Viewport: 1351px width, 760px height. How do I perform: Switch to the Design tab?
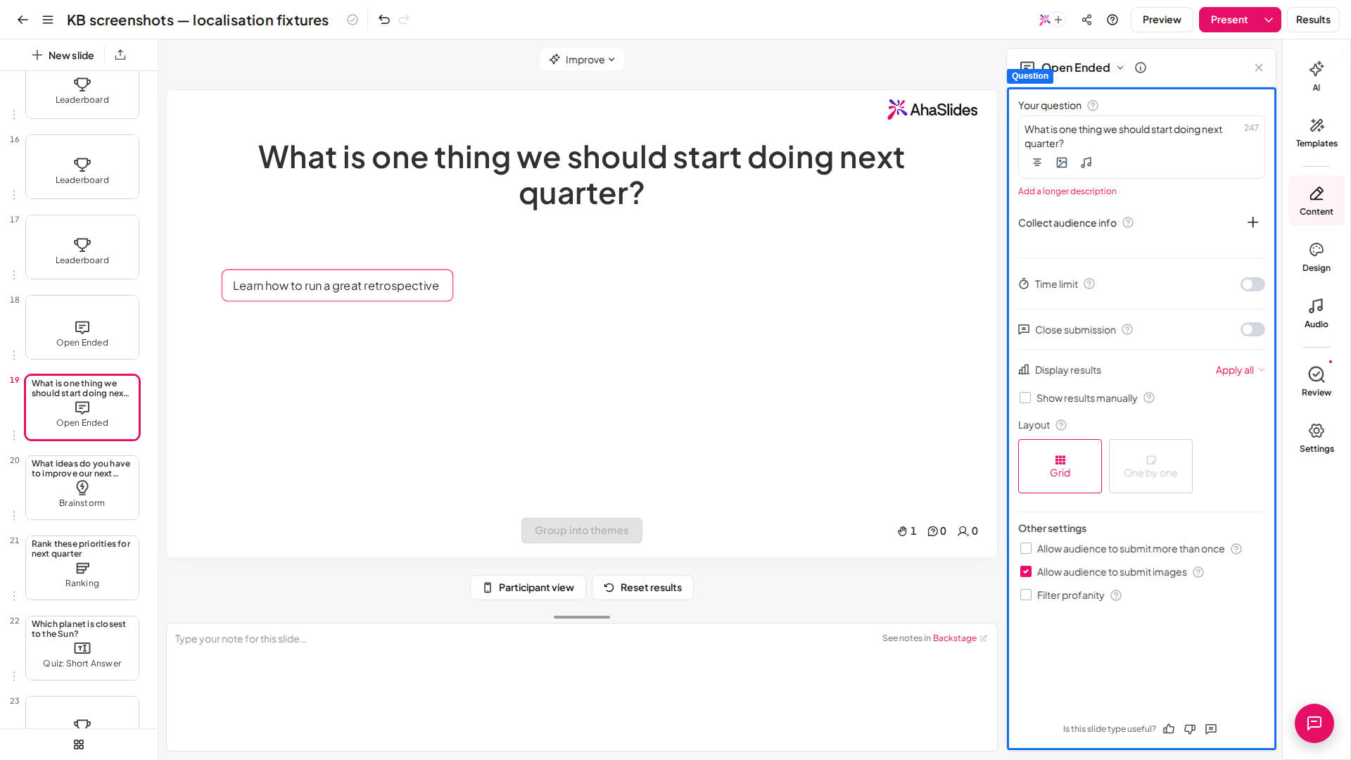[1316, 257]
